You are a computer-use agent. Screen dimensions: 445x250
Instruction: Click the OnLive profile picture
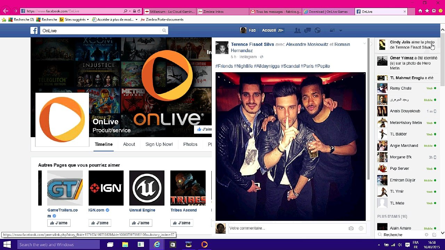(x=62, y=119)
